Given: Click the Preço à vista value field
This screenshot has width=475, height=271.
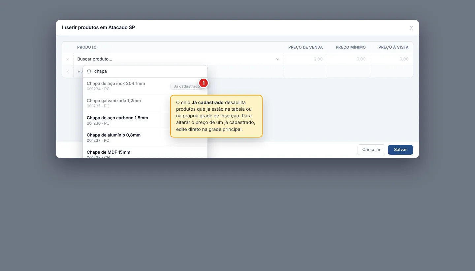Looking at the screenshot, I should (391, 59).
